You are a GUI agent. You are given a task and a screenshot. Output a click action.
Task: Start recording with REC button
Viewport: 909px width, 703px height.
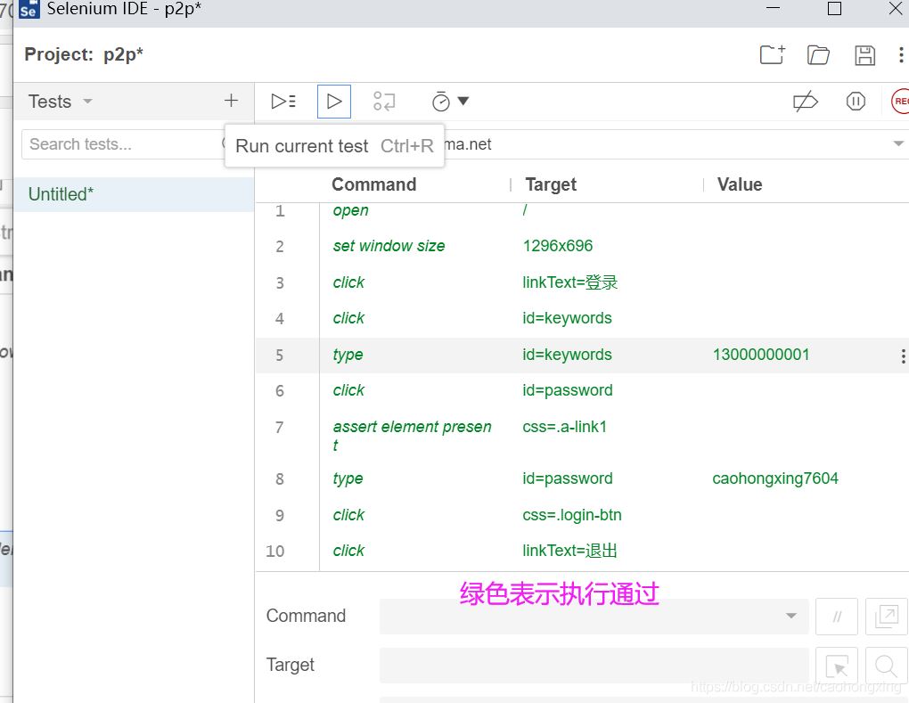pyautogui.click(x=901, y=102)
